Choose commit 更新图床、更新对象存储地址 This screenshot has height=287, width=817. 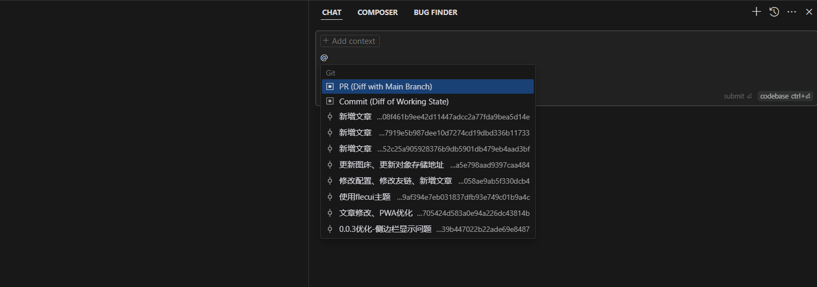click(x=428, y=165)
